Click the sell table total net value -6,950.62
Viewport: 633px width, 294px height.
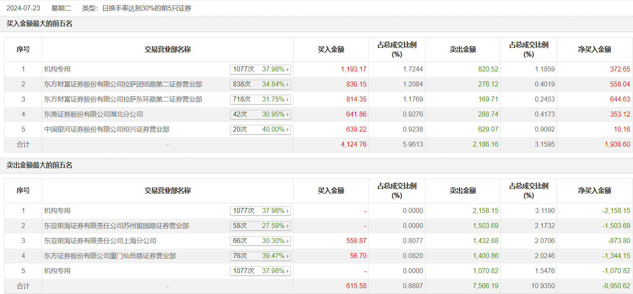pos(616,286)
